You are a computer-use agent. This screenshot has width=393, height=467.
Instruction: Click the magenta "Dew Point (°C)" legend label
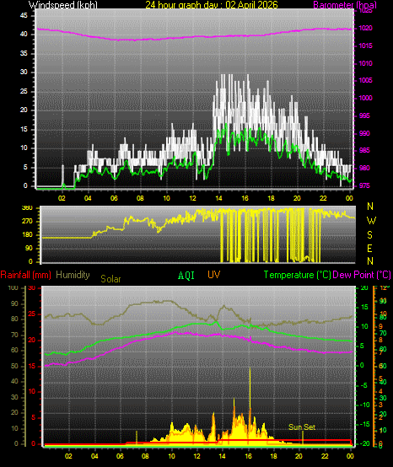(x=362, y=275)
